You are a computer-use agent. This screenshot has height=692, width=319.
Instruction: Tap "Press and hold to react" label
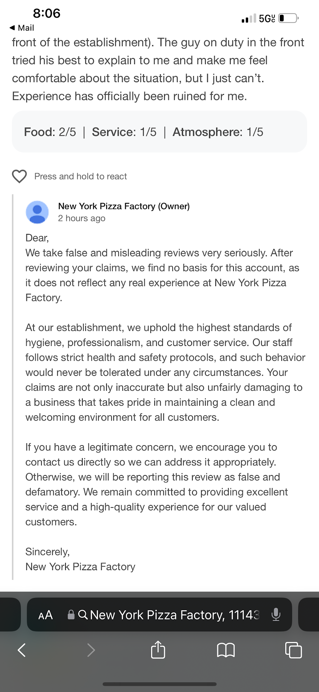(81, 176)
